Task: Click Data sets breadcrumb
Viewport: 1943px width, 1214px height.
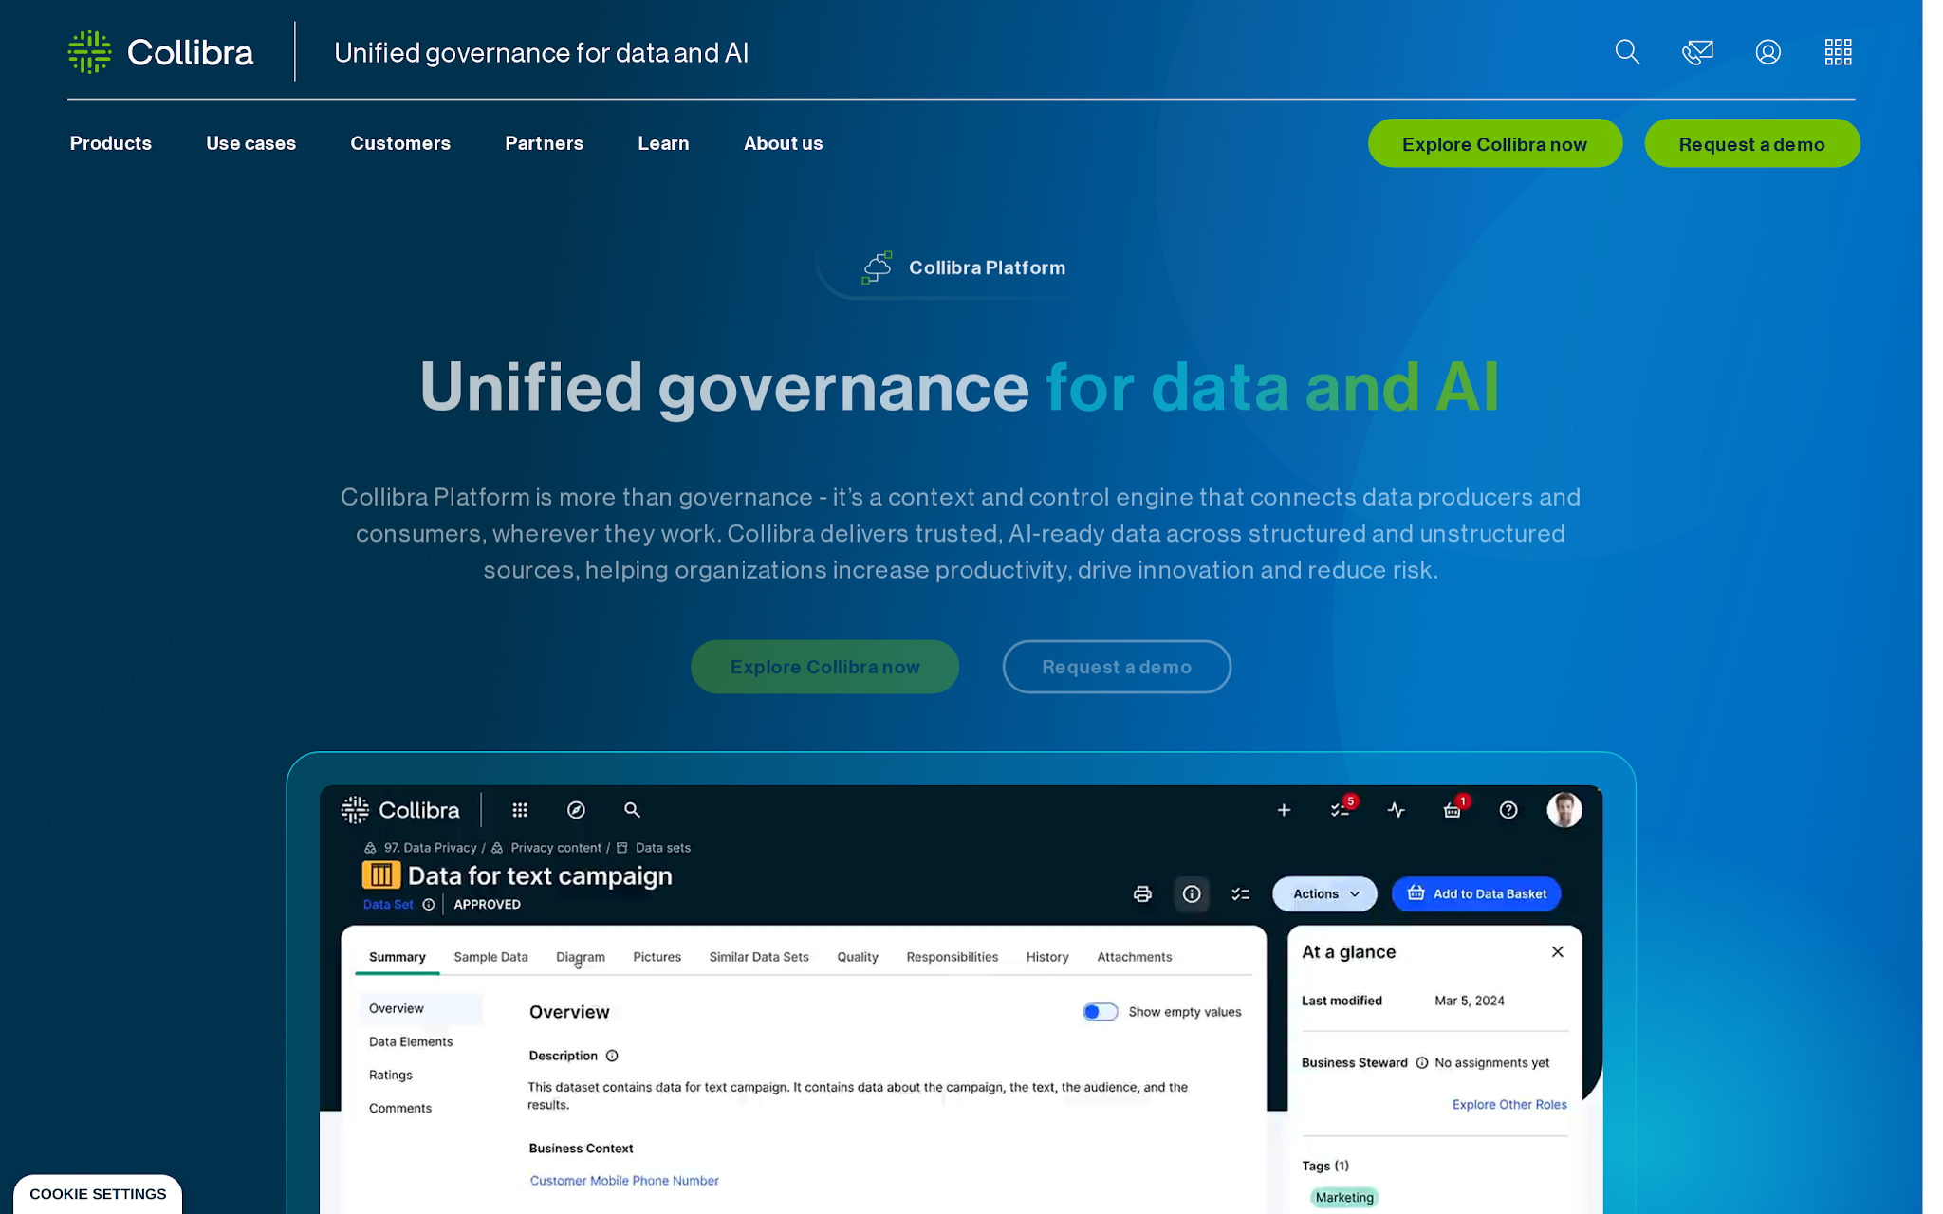Action: point(663,848)
